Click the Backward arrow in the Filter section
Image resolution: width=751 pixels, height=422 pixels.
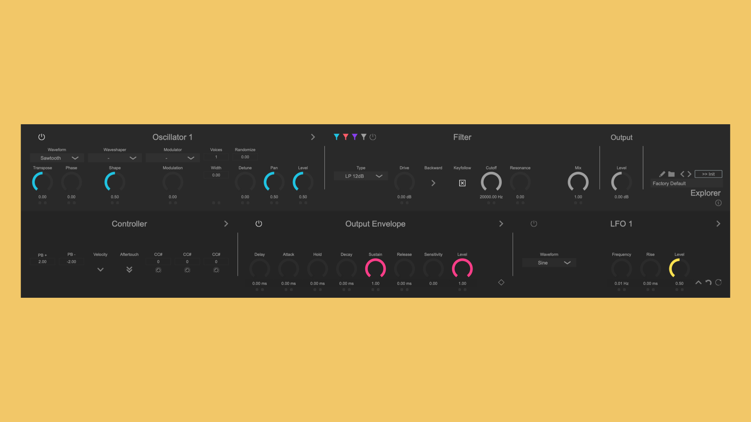click(x=433, y=183)
